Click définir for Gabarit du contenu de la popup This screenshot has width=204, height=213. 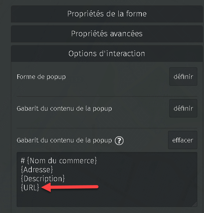(x=183, y=108)
